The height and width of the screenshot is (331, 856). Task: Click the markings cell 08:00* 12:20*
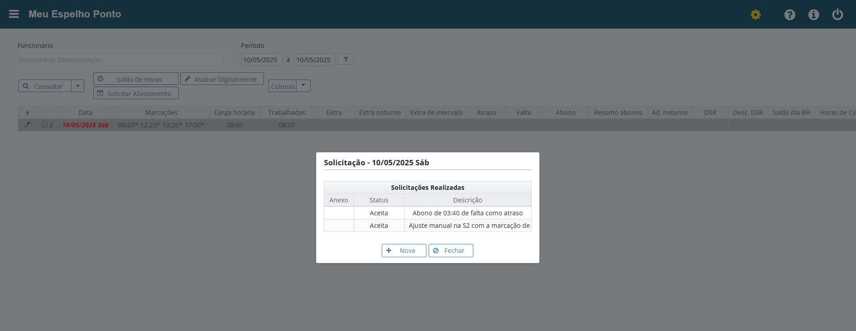[x=161, y=125]
